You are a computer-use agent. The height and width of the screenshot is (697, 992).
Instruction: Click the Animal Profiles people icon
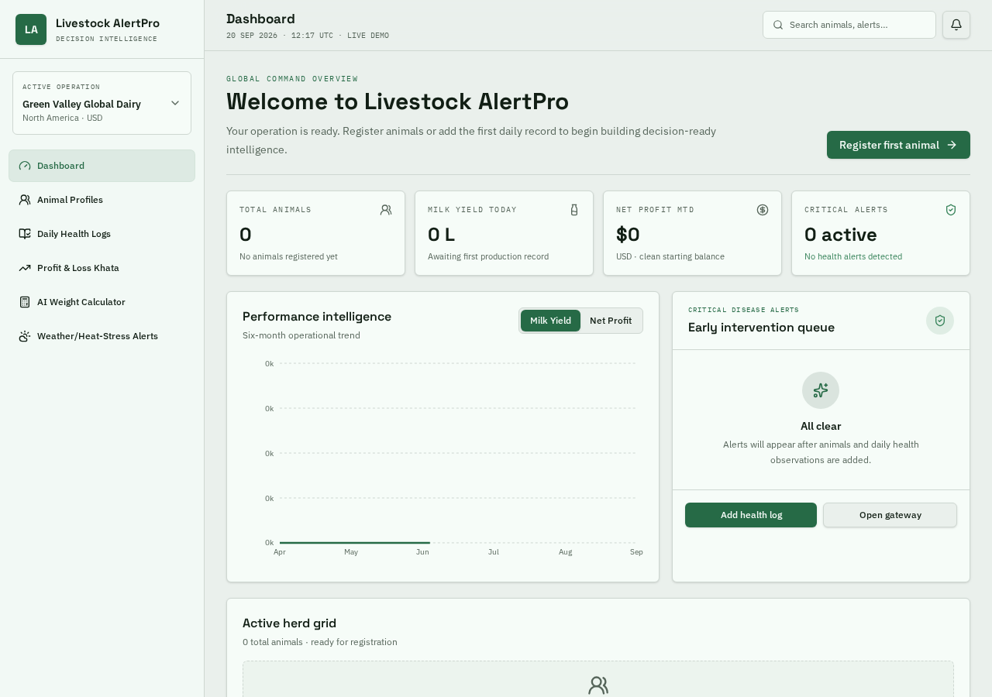click(25, 200)
